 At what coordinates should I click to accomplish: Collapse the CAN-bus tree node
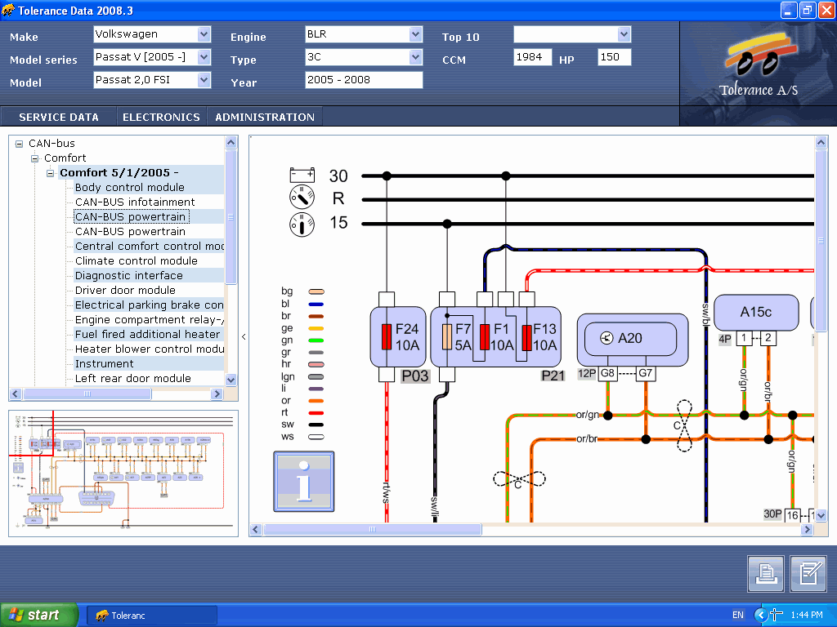(20, 144)
